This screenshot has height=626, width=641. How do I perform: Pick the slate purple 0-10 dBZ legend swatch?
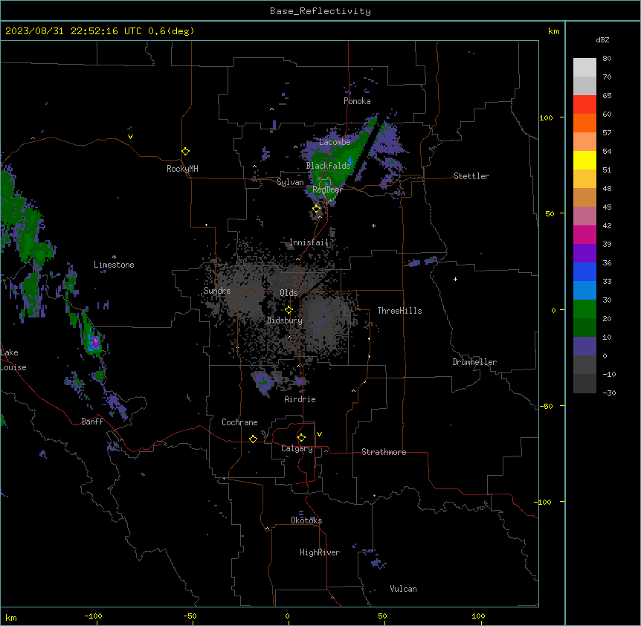tap(584, 346)
